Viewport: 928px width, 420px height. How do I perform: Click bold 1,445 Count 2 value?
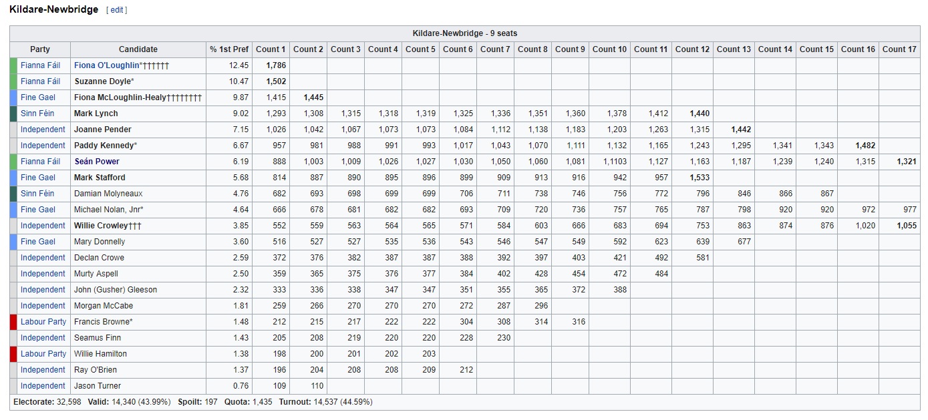click(x=313, y=97)
